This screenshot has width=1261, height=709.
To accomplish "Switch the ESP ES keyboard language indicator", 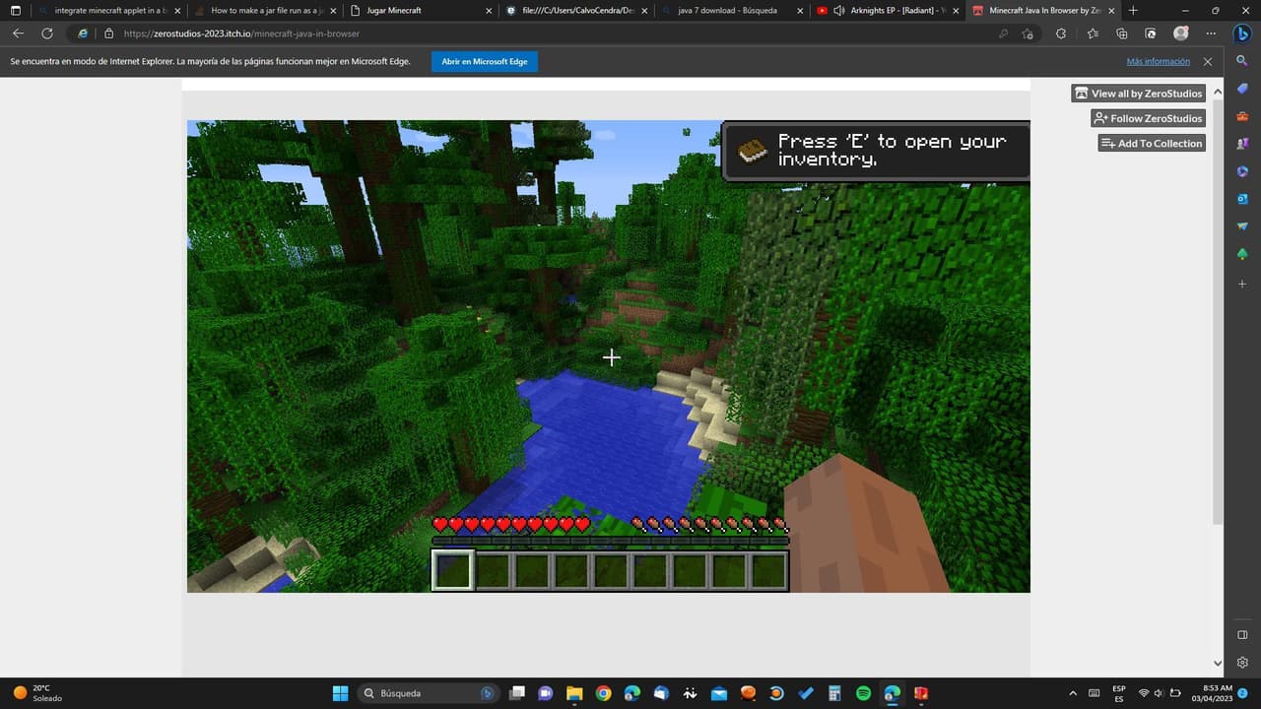I will tap(1119, 693).
